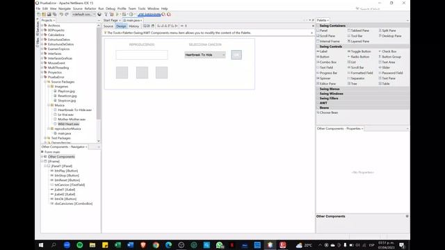Click the Preview Design icon in designer toolbar
445x250 pixels.
coord(153,26)
